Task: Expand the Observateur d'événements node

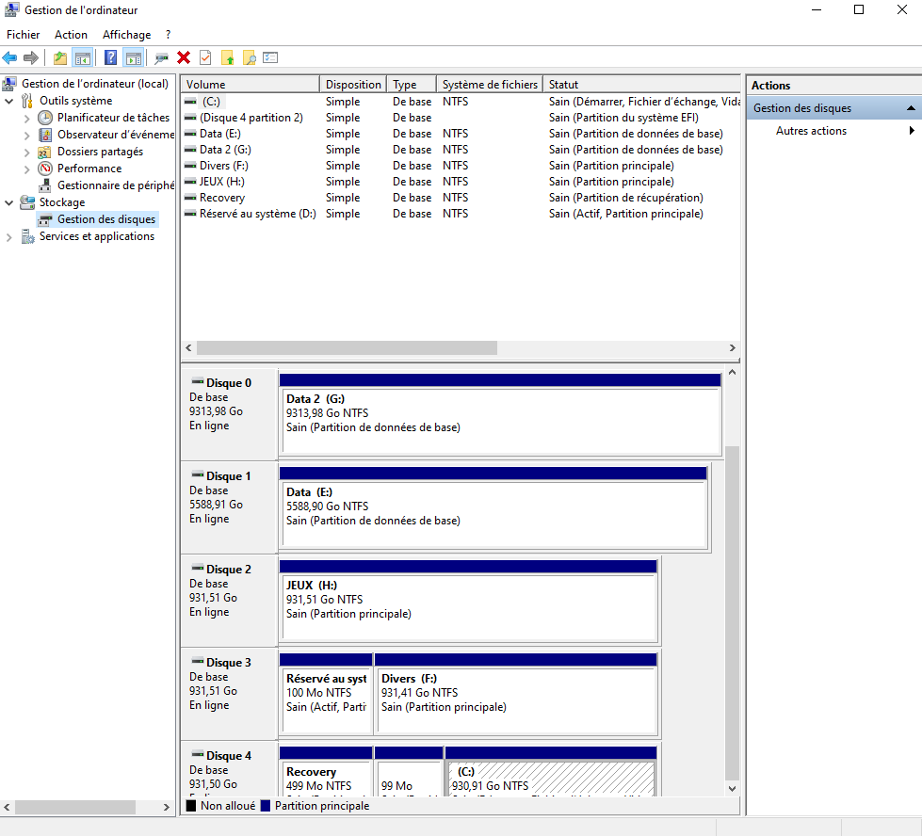Action: click(x=26, y=136)
